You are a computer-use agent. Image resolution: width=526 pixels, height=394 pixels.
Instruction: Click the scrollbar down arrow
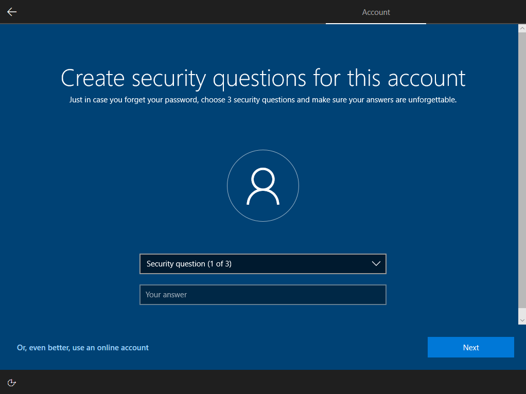[521, 318]
